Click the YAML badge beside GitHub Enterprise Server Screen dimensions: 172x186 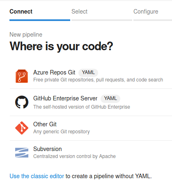point(110,98)
